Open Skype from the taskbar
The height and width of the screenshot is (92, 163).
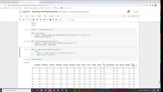coord(66,90)
